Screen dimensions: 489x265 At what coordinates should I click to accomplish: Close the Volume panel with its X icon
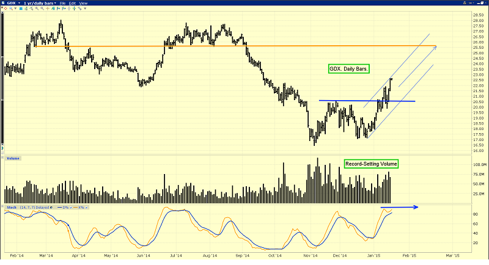3,157
